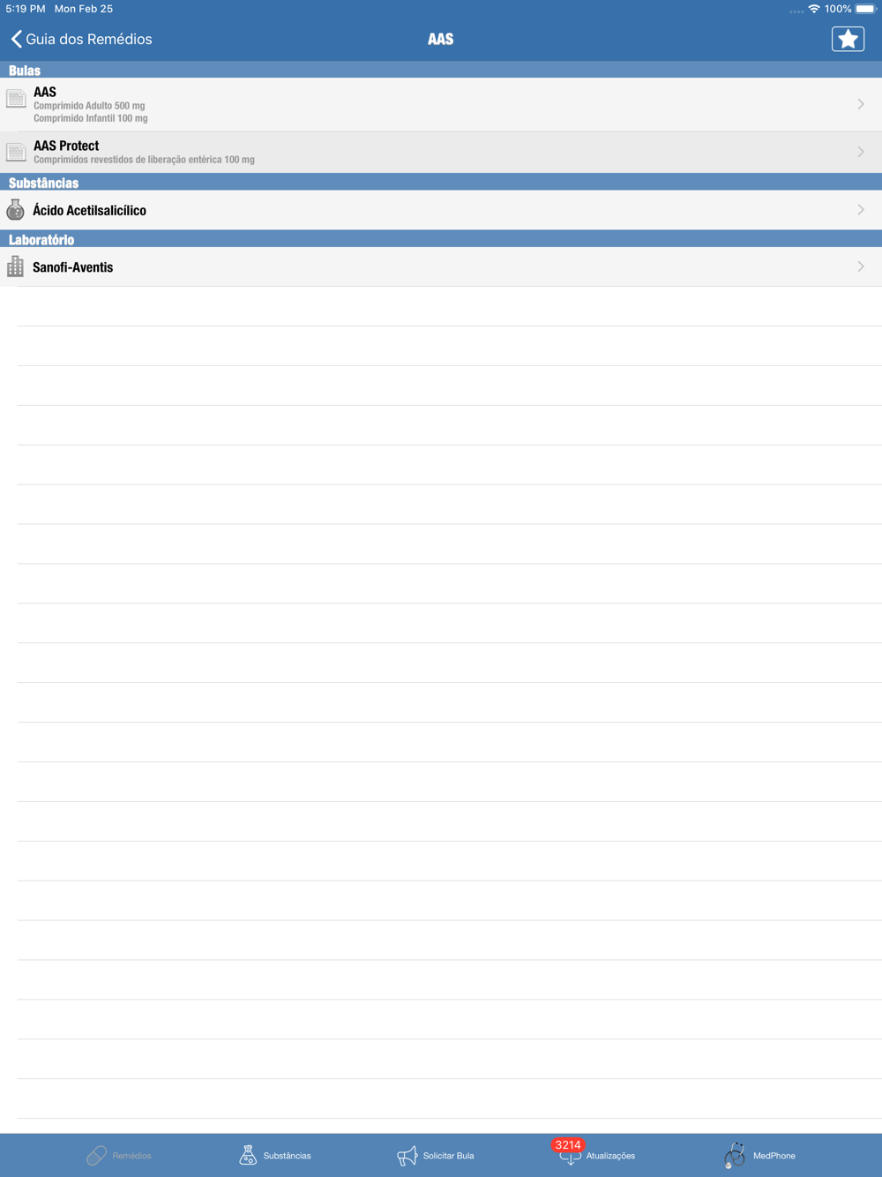Click the Wi-Fi status icon
882x1177 pixels.
point(814,9)
